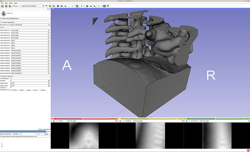Open the Modules selector dropdown
Image resolution: width=250 pixels, height=152 pixels.
coord(34,6)
